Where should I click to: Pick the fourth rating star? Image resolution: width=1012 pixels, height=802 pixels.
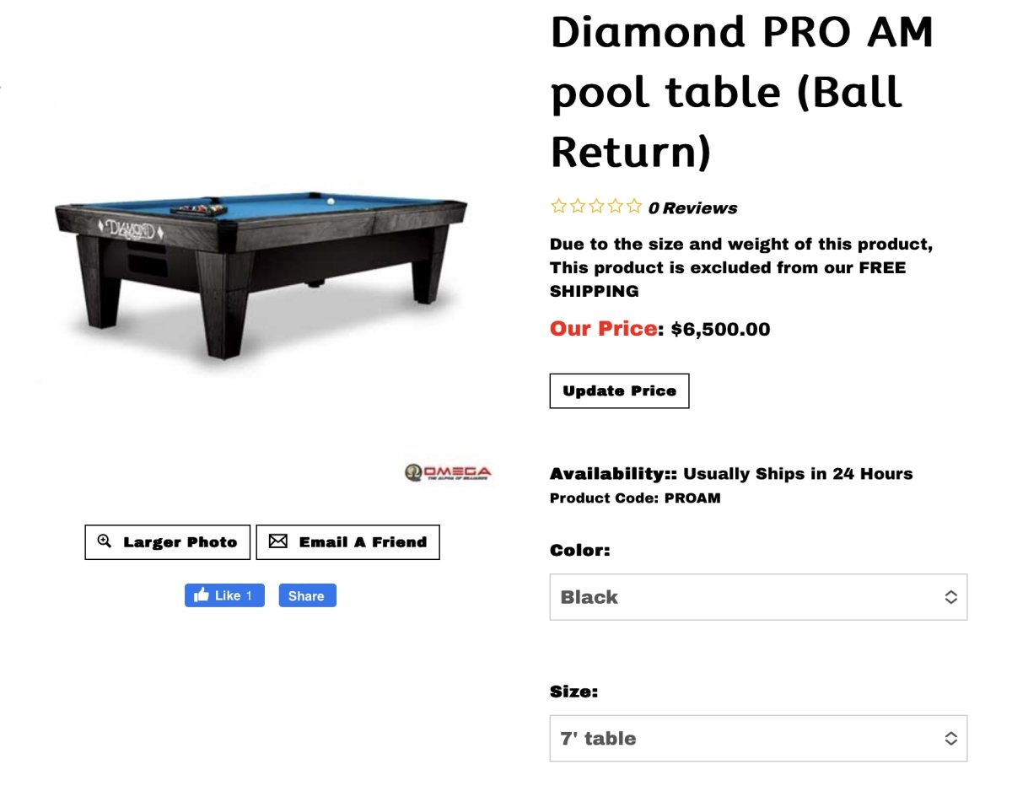(615, 206)
